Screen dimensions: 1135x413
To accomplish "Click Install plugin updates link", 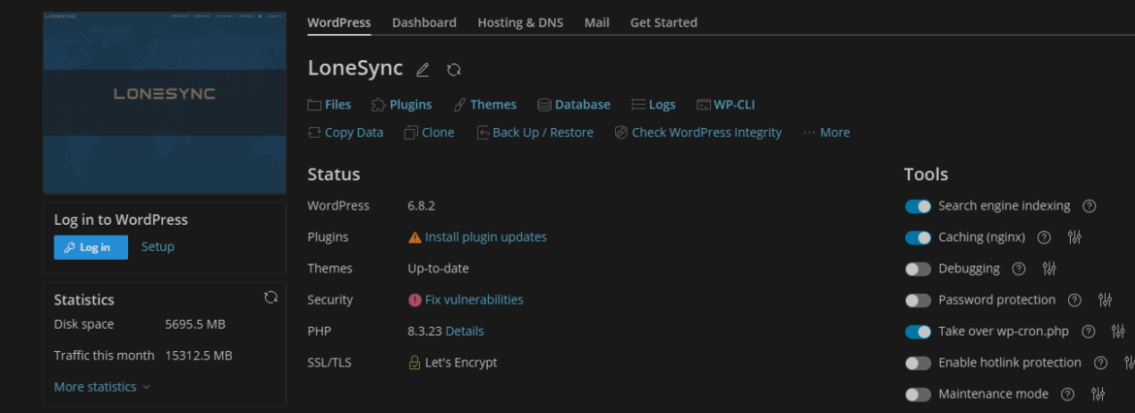I will [486, 238].
